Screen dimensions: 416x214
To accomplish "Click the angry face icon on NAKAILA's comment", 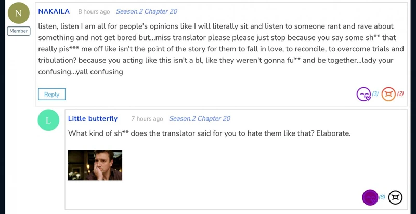I will coord(388,94).
